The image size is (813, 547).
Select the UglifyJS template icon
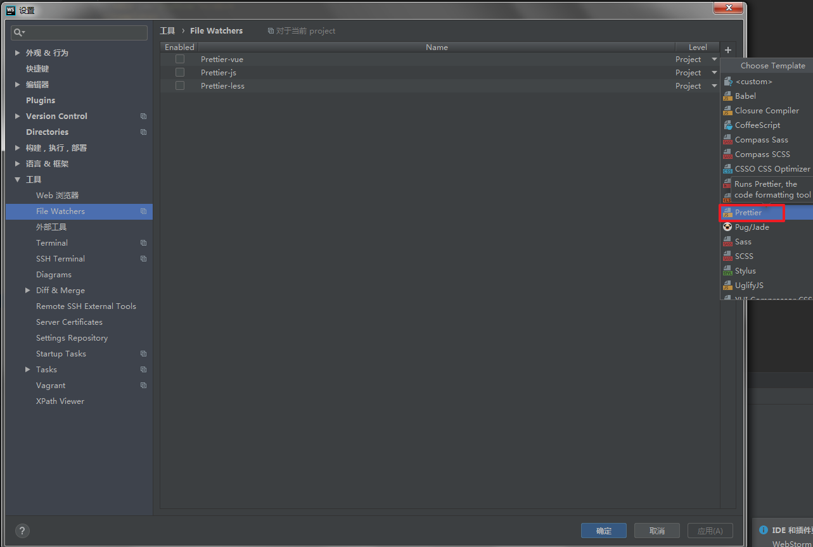728,286
